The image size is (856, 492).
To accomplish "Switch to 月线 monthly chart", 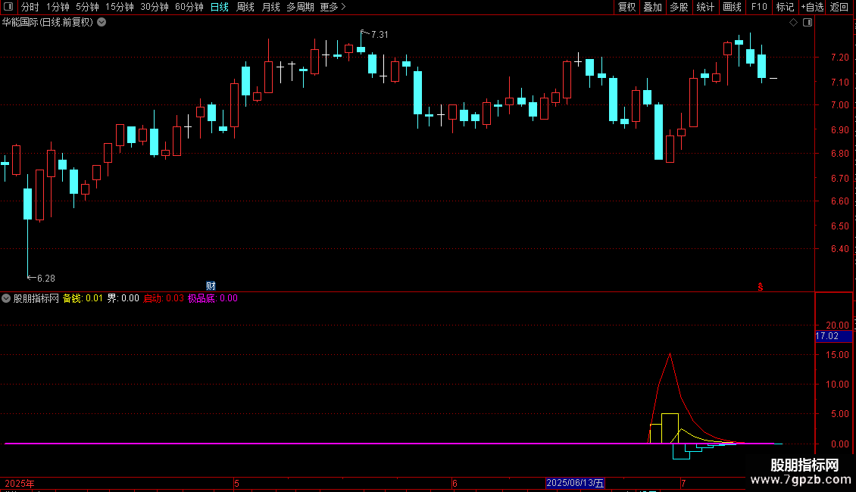I will point(270,7).
